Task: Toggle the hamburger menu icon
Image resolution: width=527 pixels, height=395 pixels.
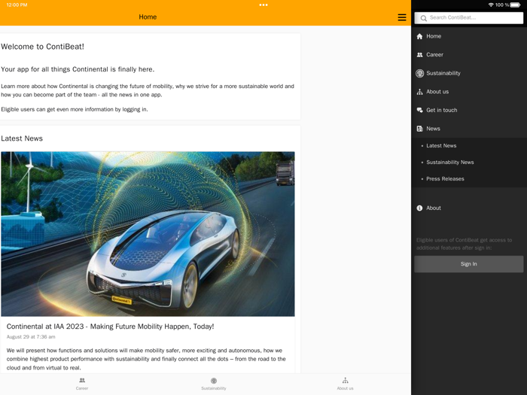Action: 401,17
